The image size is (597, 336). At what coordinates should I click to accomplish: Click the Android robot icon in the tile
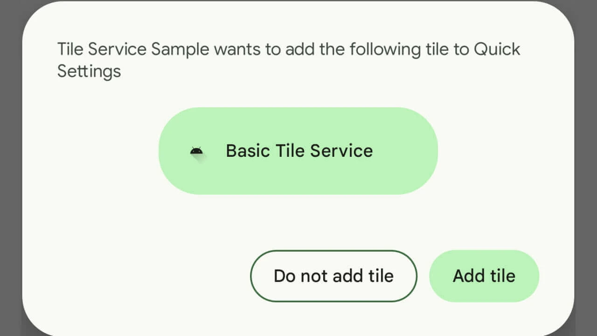coord(196,151)
